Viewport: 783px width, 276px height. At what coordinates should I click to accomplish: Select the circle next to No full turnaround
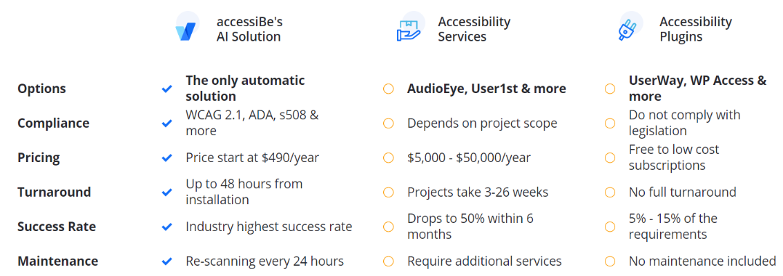click(x=610, y=192)
